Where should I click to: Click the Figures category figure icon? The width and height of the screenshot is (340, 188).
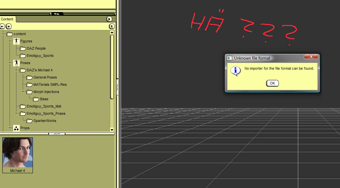click(16, 41)
